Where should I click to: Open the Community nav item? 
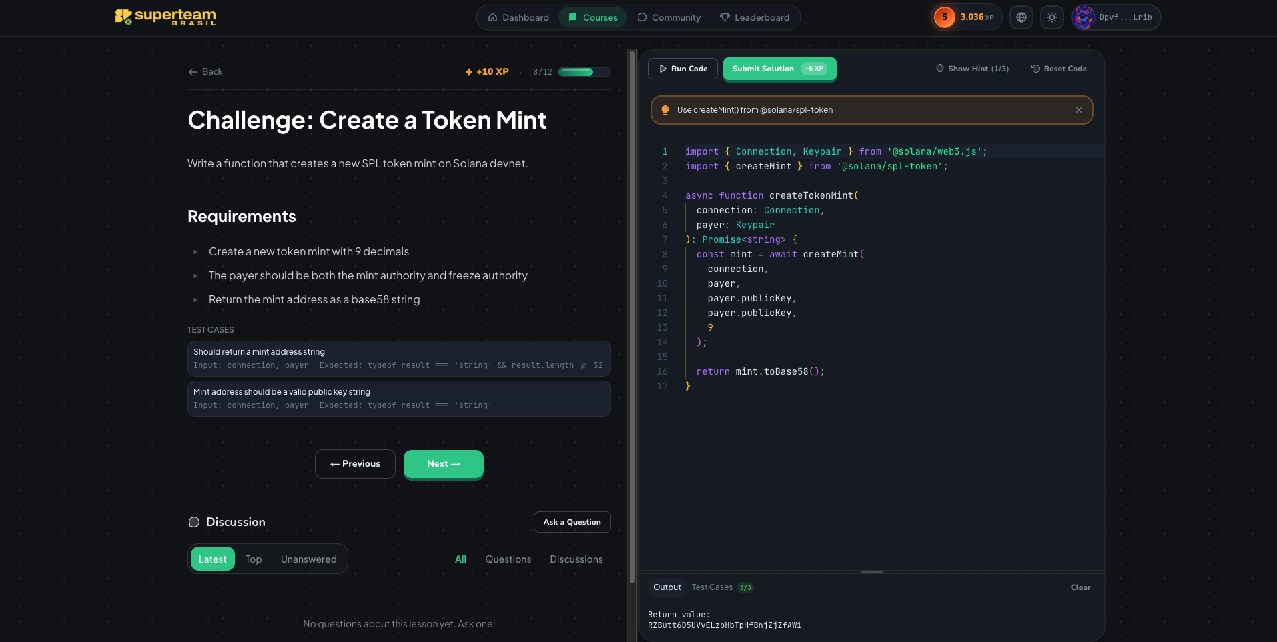pyautogui.click(x=669, y=17)
